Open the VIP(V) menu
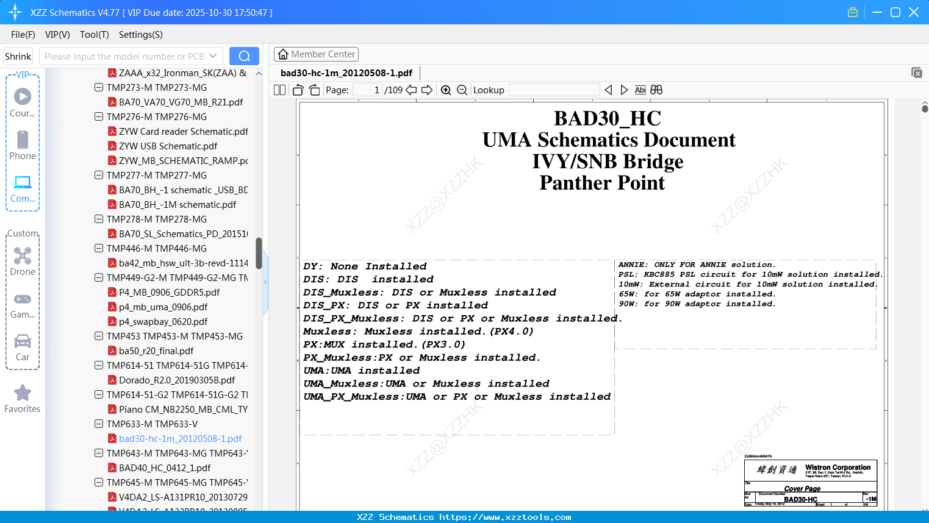The image size is (929, 523). (x=57, y=35)
